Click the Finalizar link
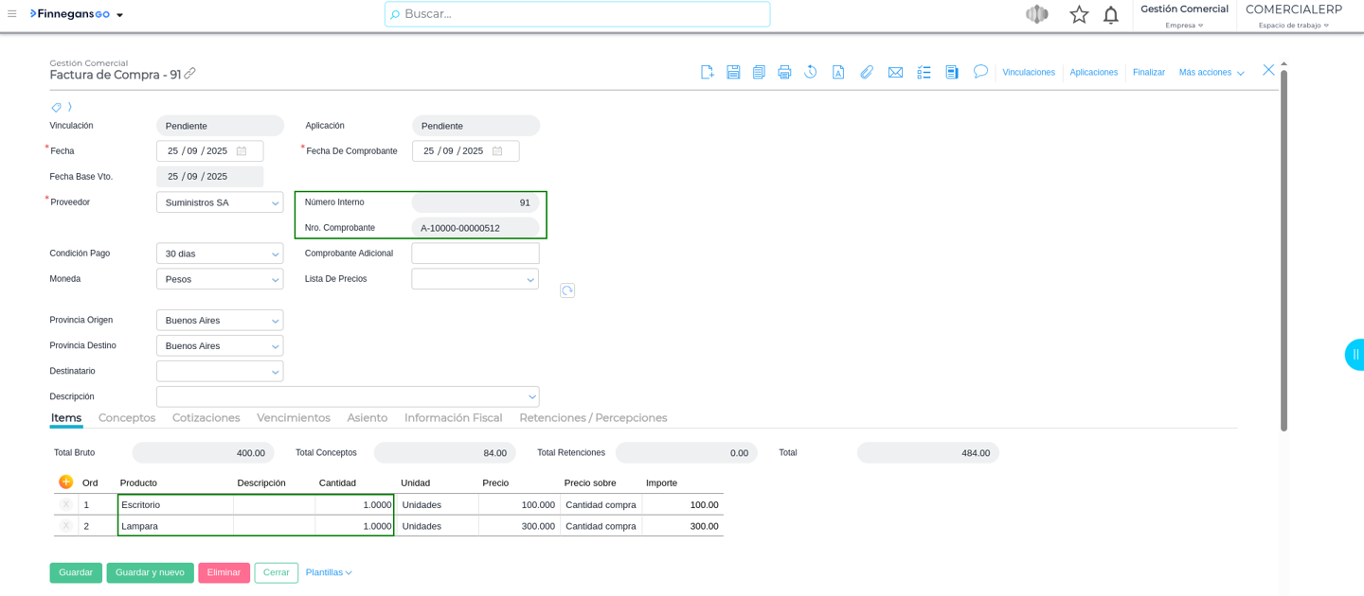 point(1148,72)
